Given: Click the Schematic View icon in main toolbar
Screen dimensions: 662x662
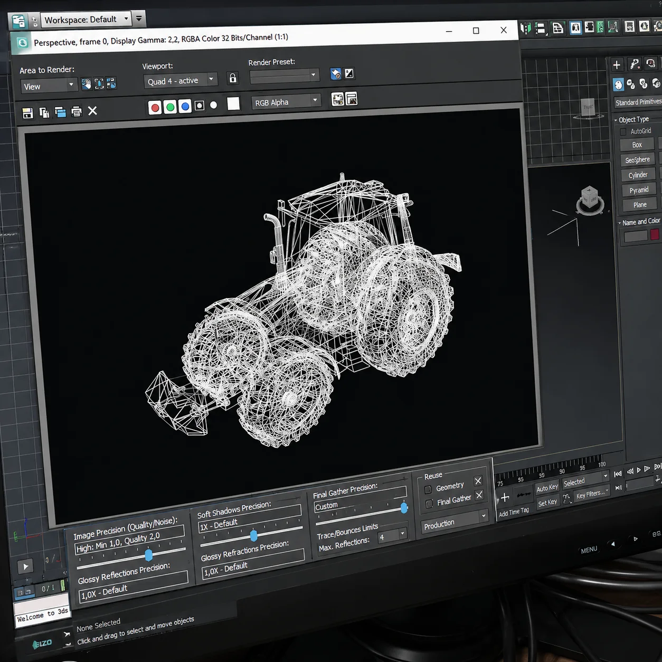Looking at the screenshot, I should pos(600,27).
